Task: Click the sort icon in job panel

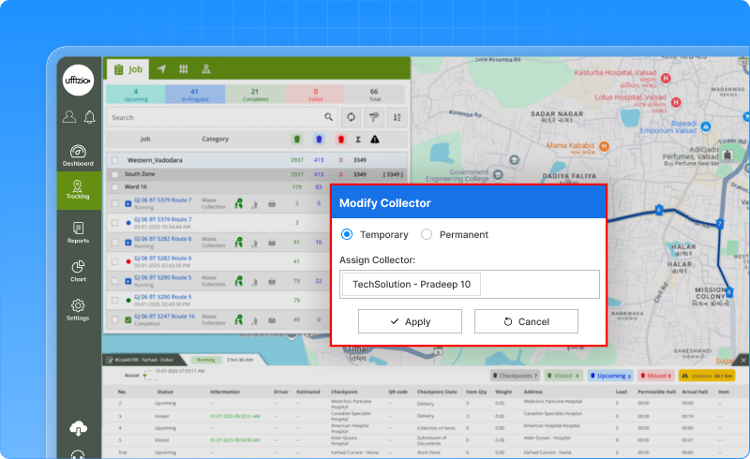Action: coord(397,117)
